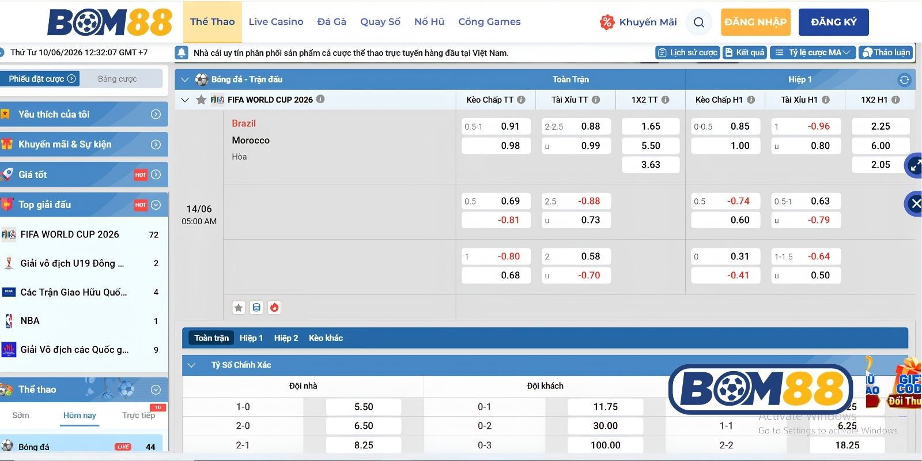This screenshot has width=922, height=461.
Task: Collapse the Top giải đấu section
Action: (x=84, y=205)
